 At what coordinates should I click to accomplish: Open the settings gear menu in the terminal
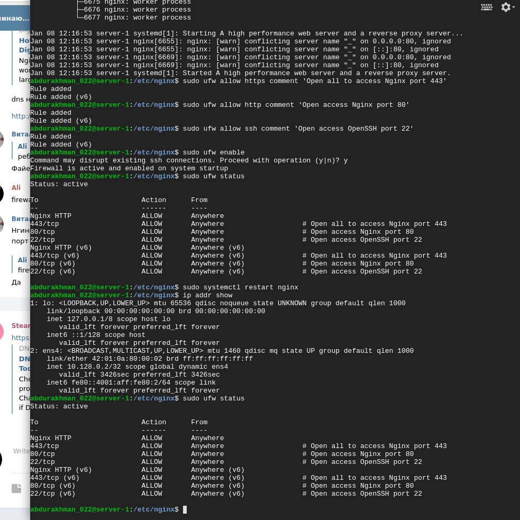507,7
